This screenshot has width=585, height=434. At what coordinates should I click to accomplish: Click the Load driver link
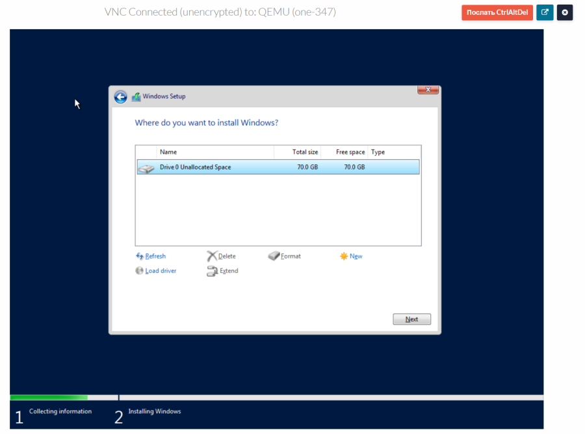pyautogui.click(x=161, y=271)
